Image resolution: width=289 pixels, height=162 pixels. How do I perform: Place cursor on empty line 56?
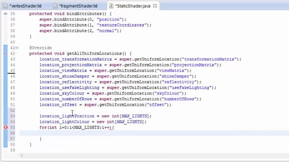(154, 133)
